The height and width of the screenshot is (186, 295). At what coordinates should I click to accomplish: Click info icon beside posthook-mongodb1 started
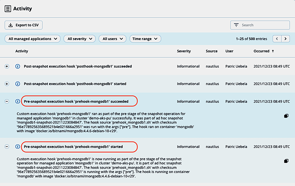pos(17,84)
